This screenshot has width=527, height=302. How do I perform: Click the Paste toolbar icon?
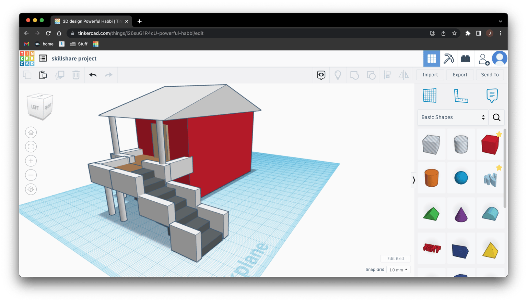click(43, 75)
